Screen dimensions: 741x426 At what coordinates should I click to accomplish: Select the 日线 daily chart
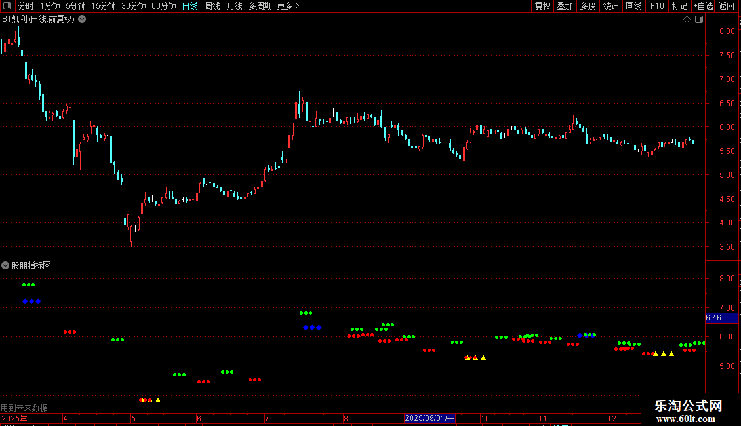click(x=190, y=6)
